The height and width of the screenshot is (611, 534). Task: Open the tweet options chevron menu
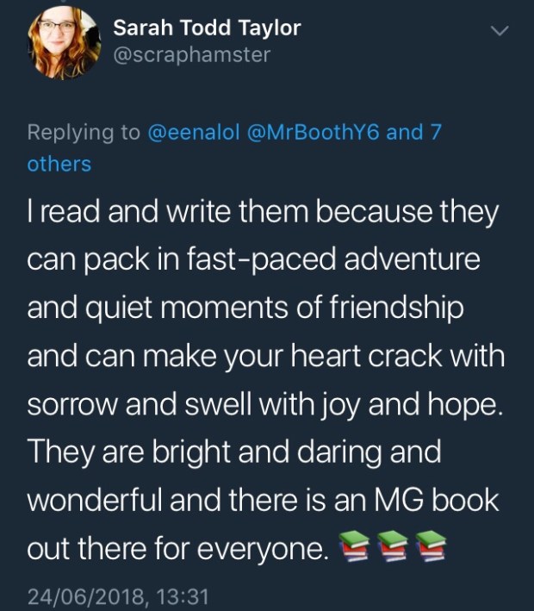(x=500, y=32)
